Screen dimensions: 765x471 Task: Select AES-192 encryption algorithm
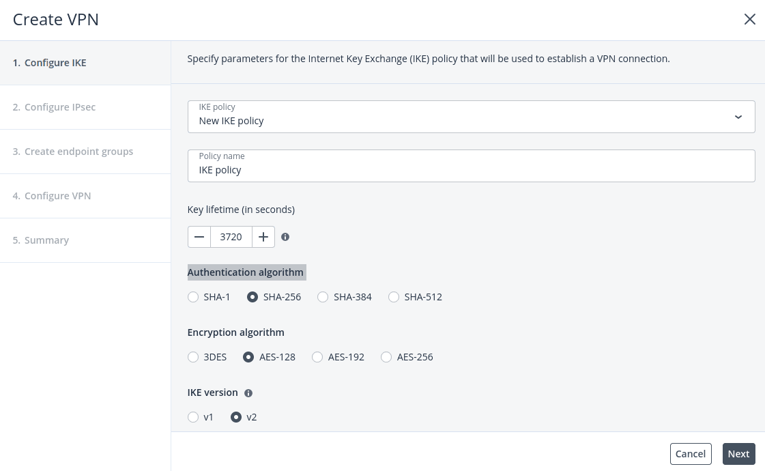pyautogui.click(x=317, y=357)
